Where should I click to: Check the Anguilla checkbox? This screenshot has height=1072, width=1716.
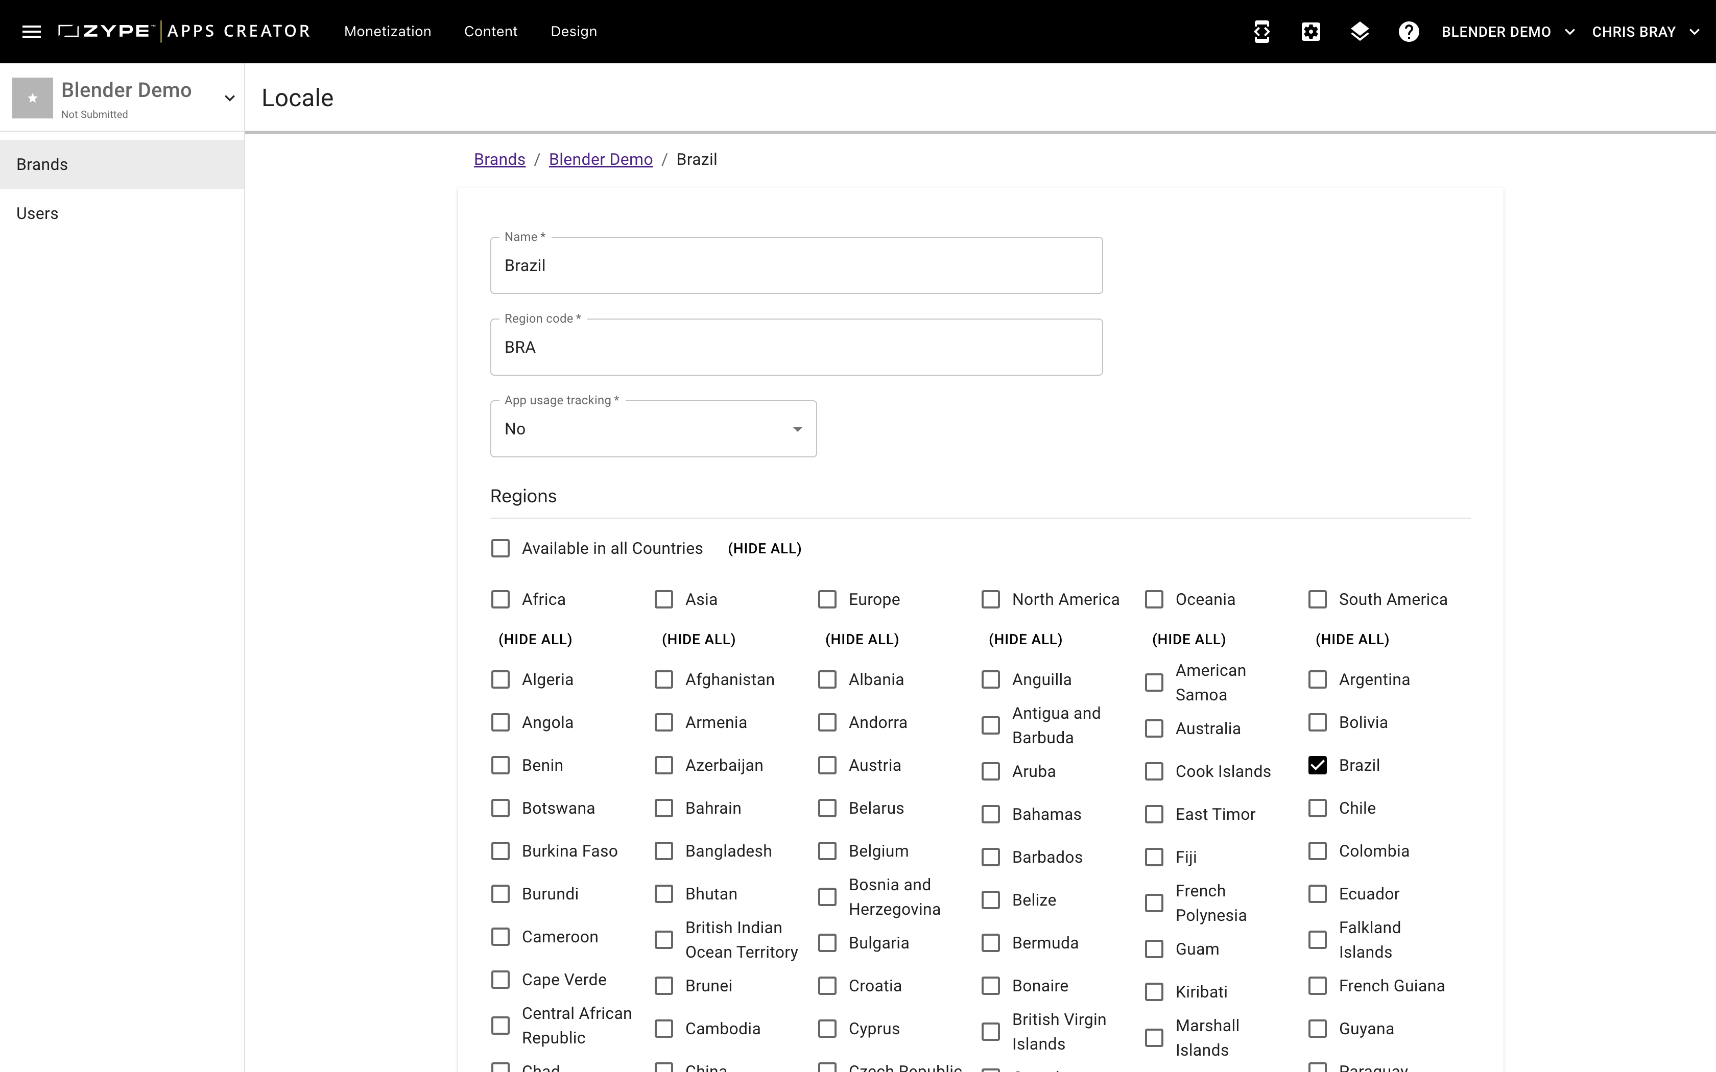click(x=991, y=679)
